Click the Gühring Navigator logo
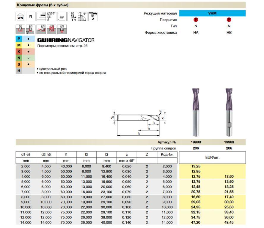 [x=66, y=40]
